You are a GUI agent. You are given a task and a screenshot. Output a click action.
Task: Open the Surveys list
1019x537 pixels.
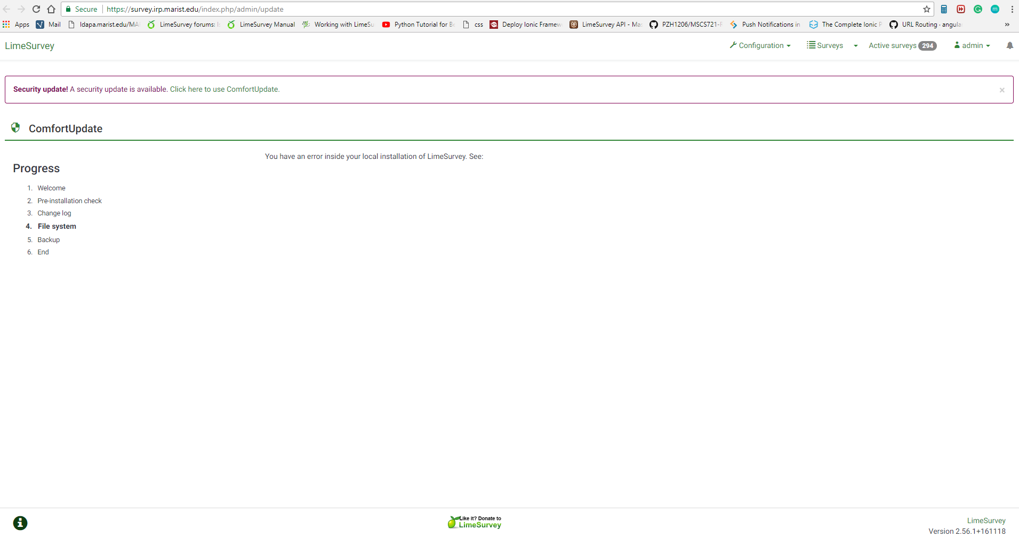click(x=825, y=45)
